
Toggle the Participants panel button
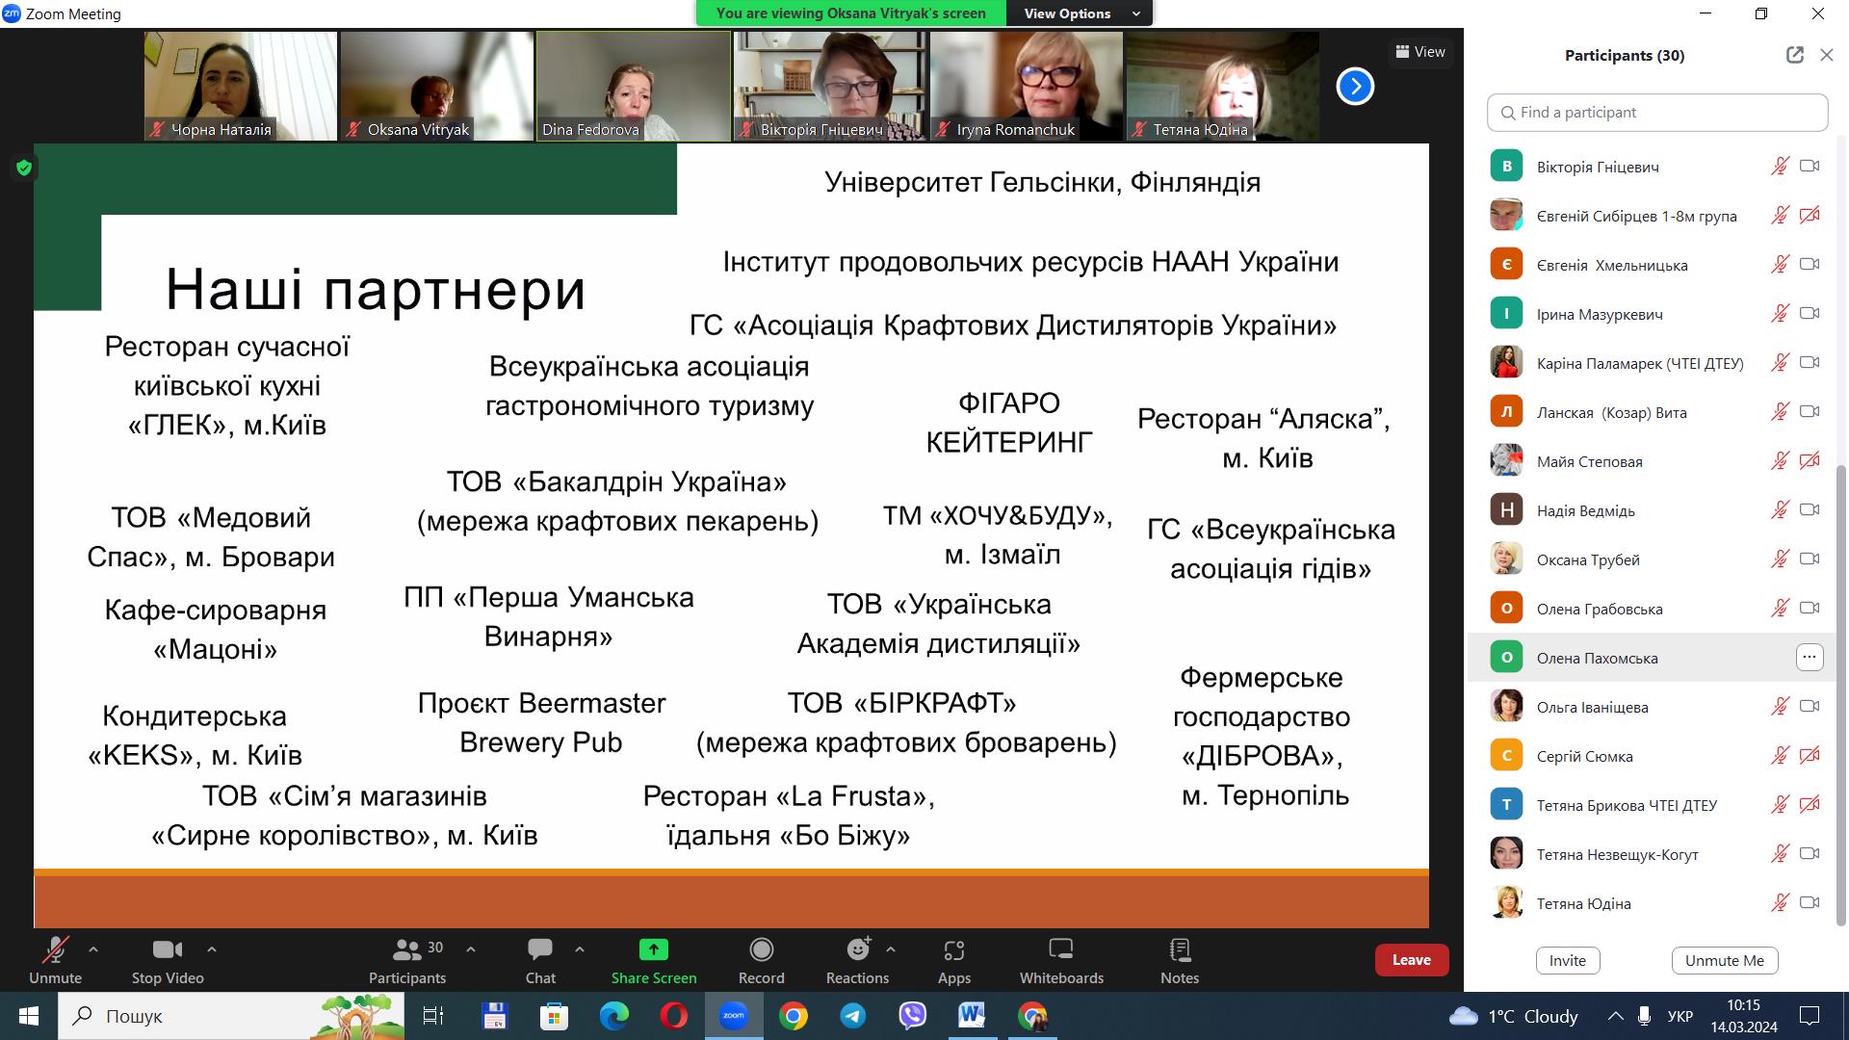(x=407, y=961)
